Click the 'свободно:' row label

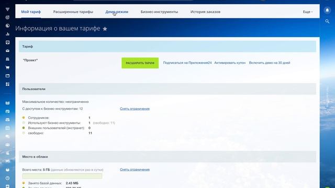pos(36,133)
